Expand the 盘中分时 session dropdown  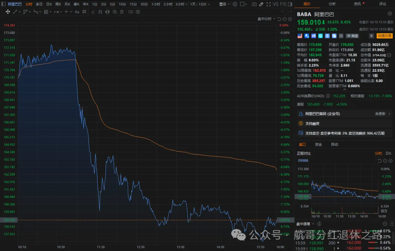click(266, 19)
